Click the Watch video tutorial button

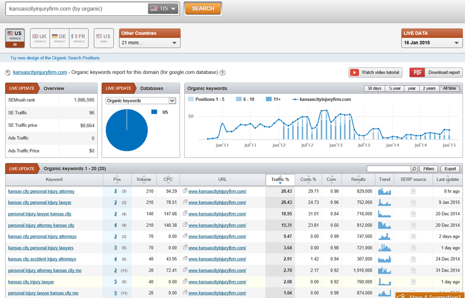pyautogui.click(x=375, y=72)
